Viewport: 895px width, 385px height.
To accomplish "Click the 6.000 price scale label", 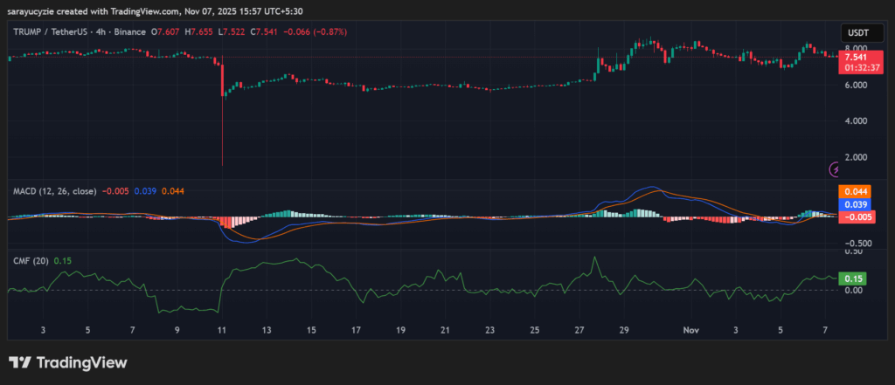I will click(x=856, y=86).
